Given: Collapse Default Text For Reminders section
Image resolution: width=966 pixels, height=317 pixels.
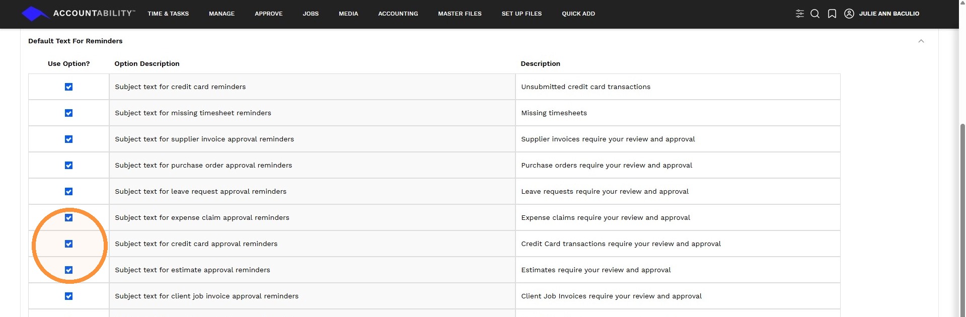Looking at the screenshot, I should (x=921, y=41).
